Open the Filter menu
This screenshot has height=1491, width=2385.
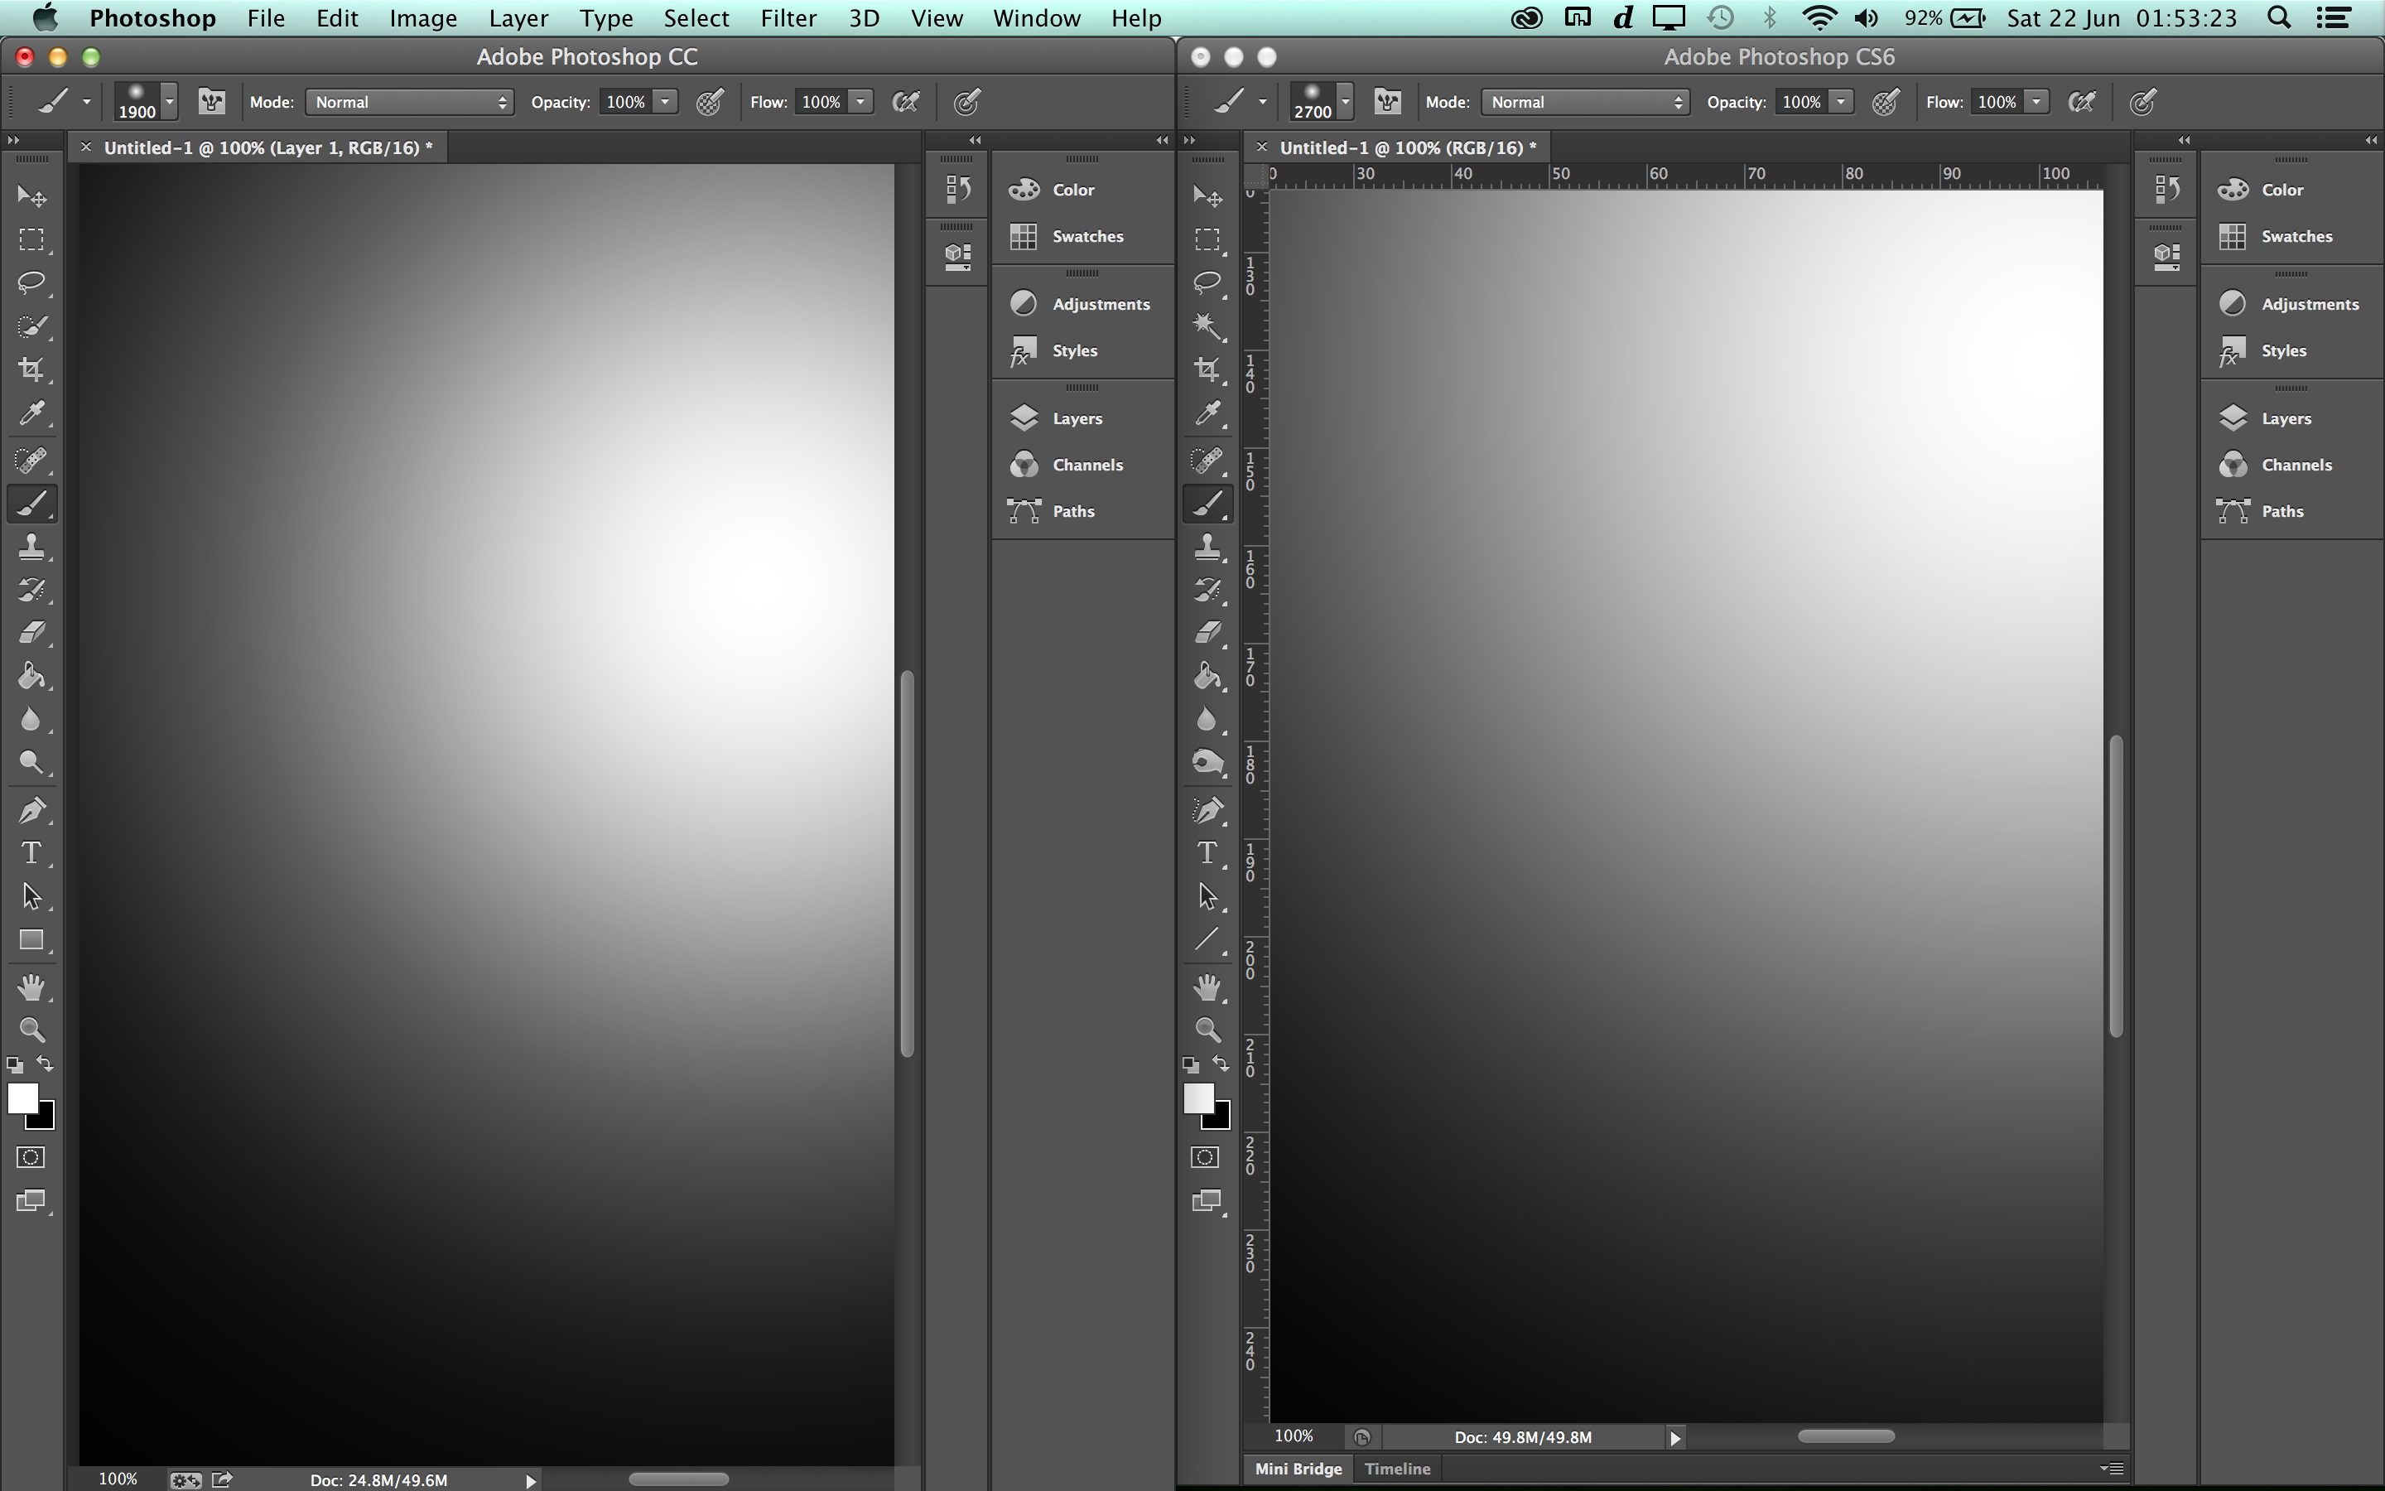coord(788,17)
